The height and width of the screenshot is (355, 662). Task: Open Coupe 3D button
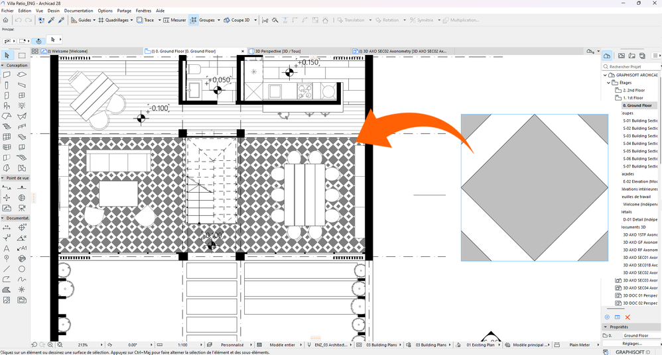pyautogui.click(x=237, y=20)
